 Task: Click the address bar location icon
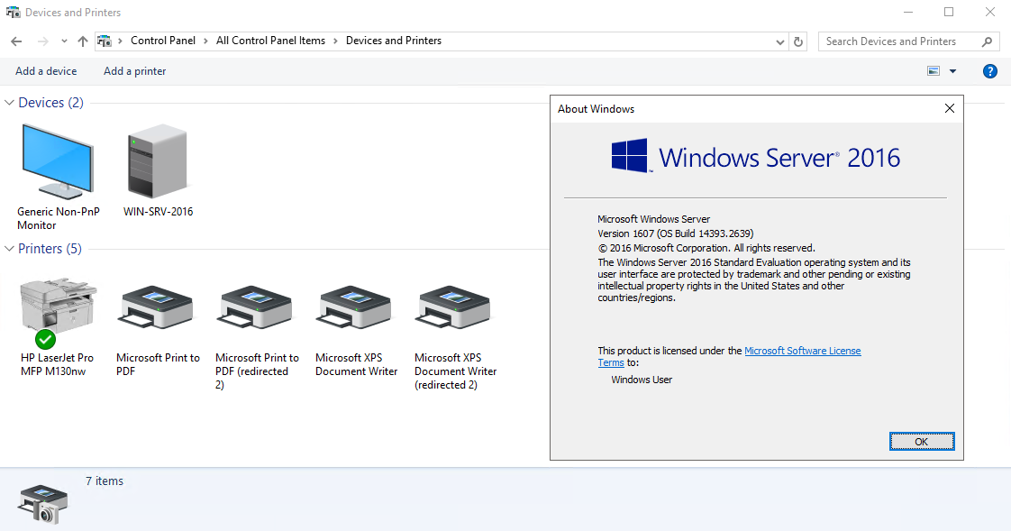(105, 41)
